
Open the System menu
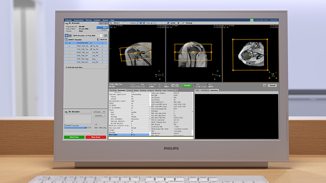pyautogui.click(x=105, y=20)
